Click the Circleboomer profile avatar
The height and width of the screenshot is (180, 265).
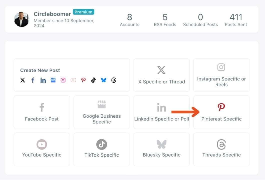click(x=22, y=19)
